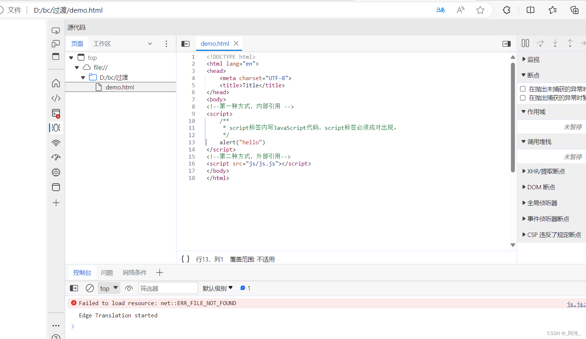The height and width of the screenshot is (339, 586).
Task: Toggle the console sidebar icon
Action: 74,288
